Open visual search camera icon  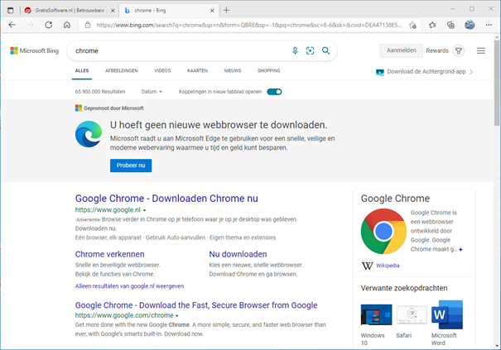click(x=310, y=50)
